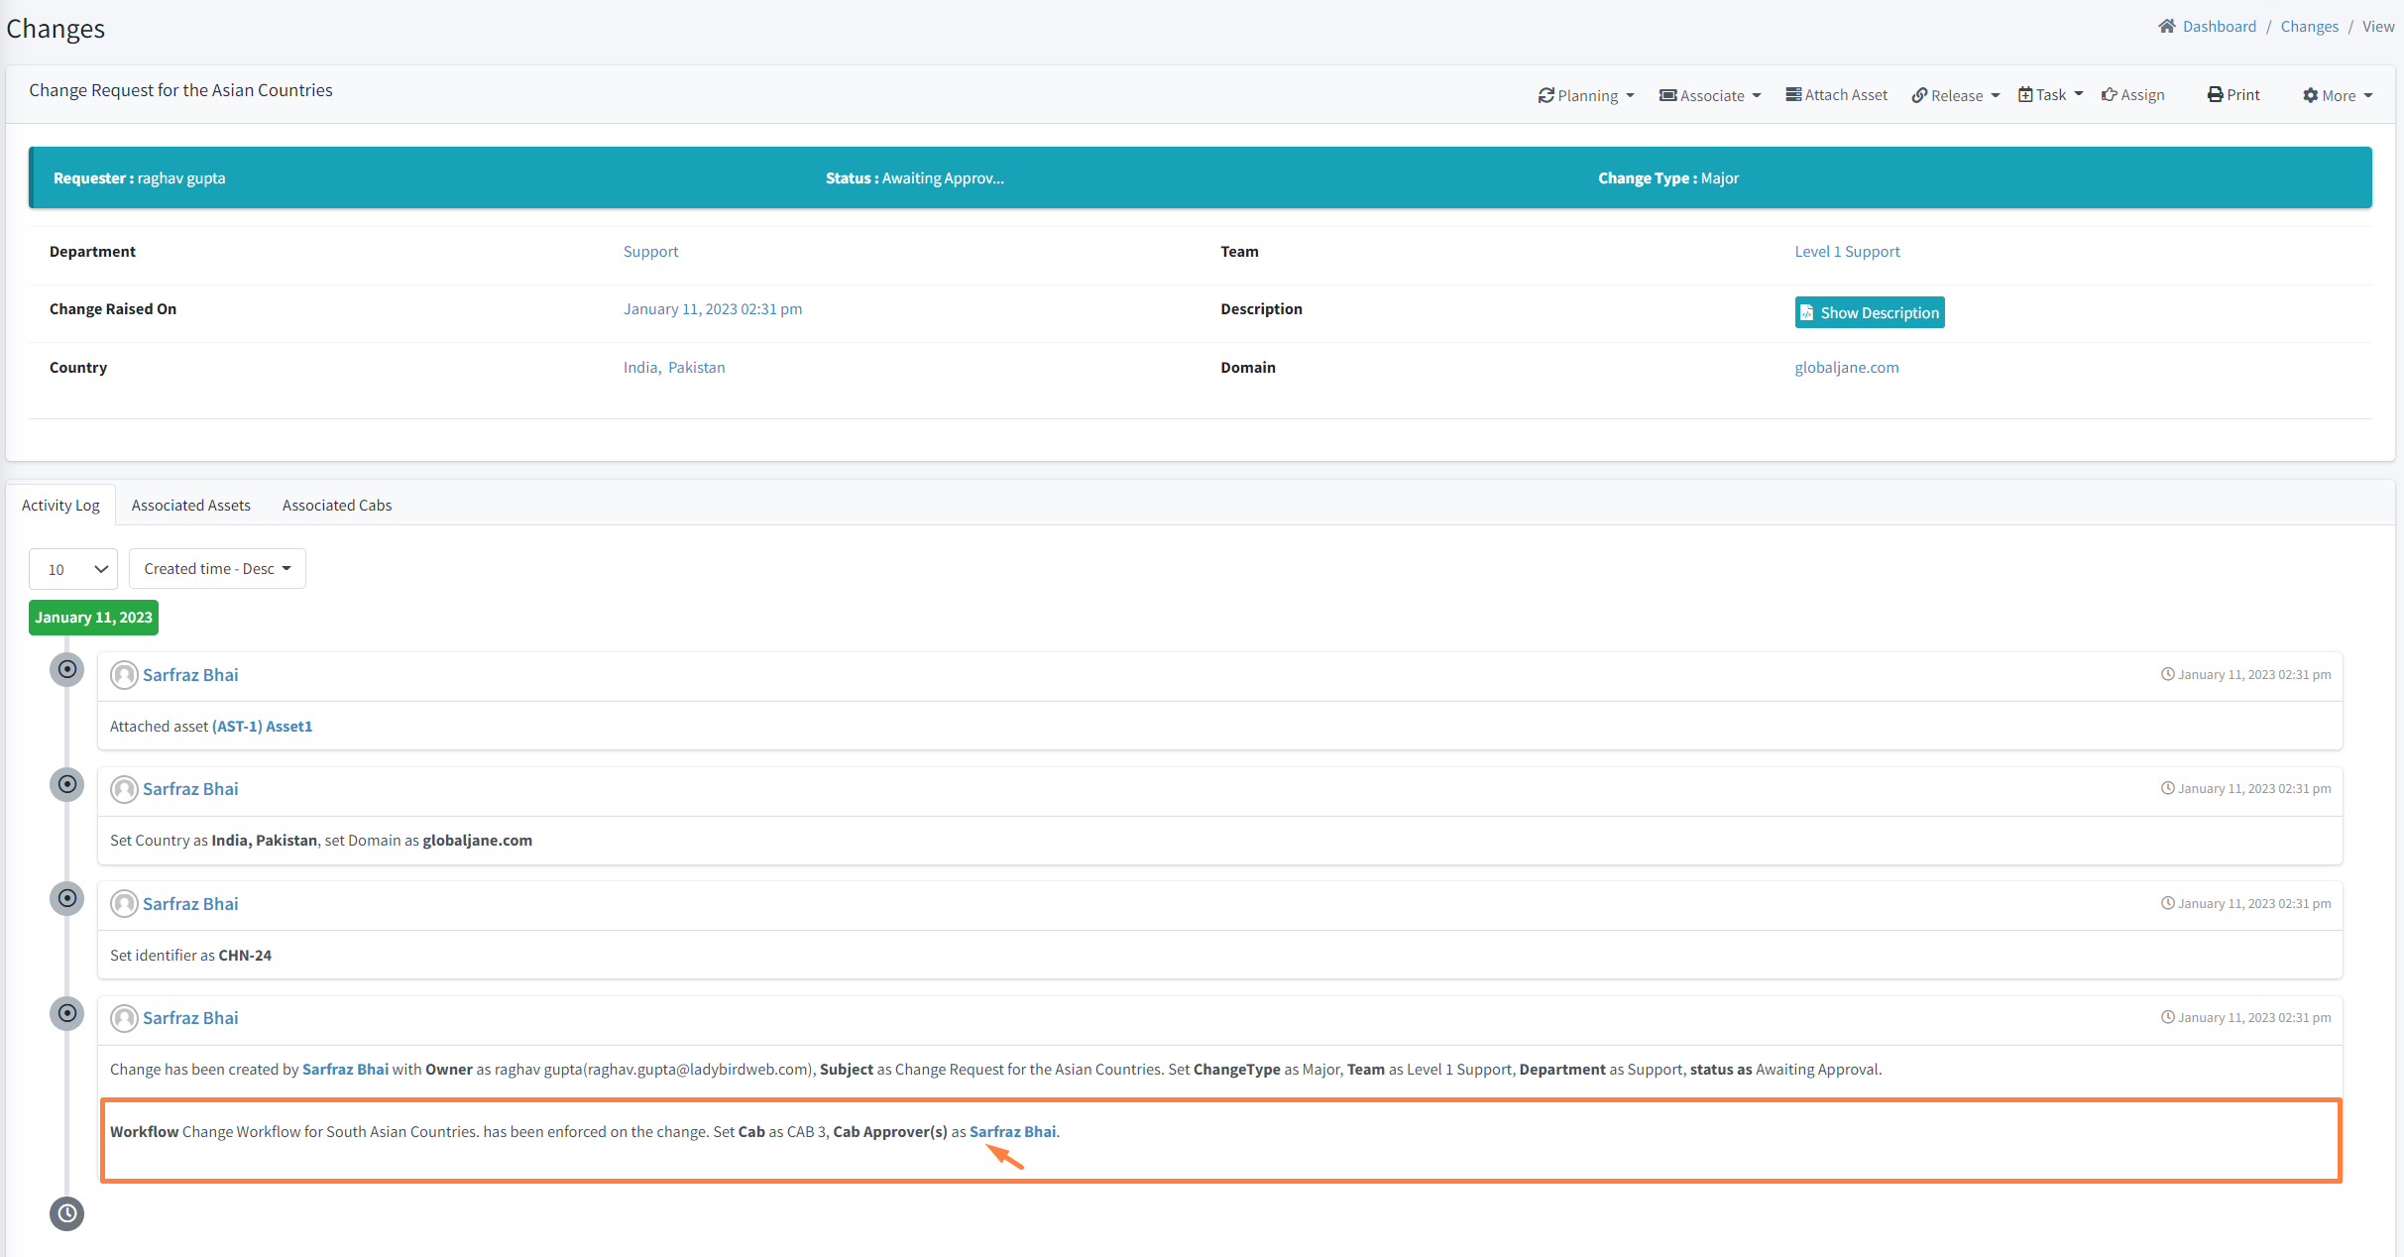This screenshot has width=2404, height=1257.
Task: Switch to the Associated Assets tab
Action: (x=190, y=505)
